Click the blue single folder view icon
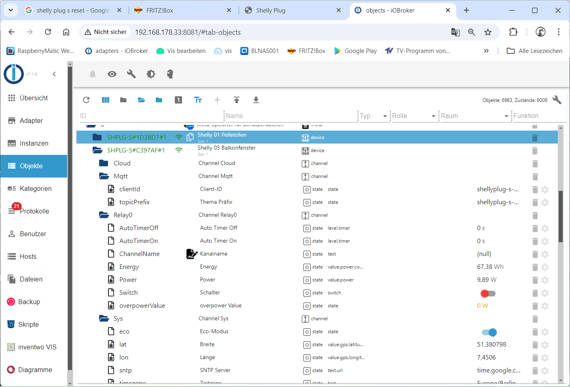The height and width of the screenshot is (387, 570). pyautogui.click(x=159, y=100)
